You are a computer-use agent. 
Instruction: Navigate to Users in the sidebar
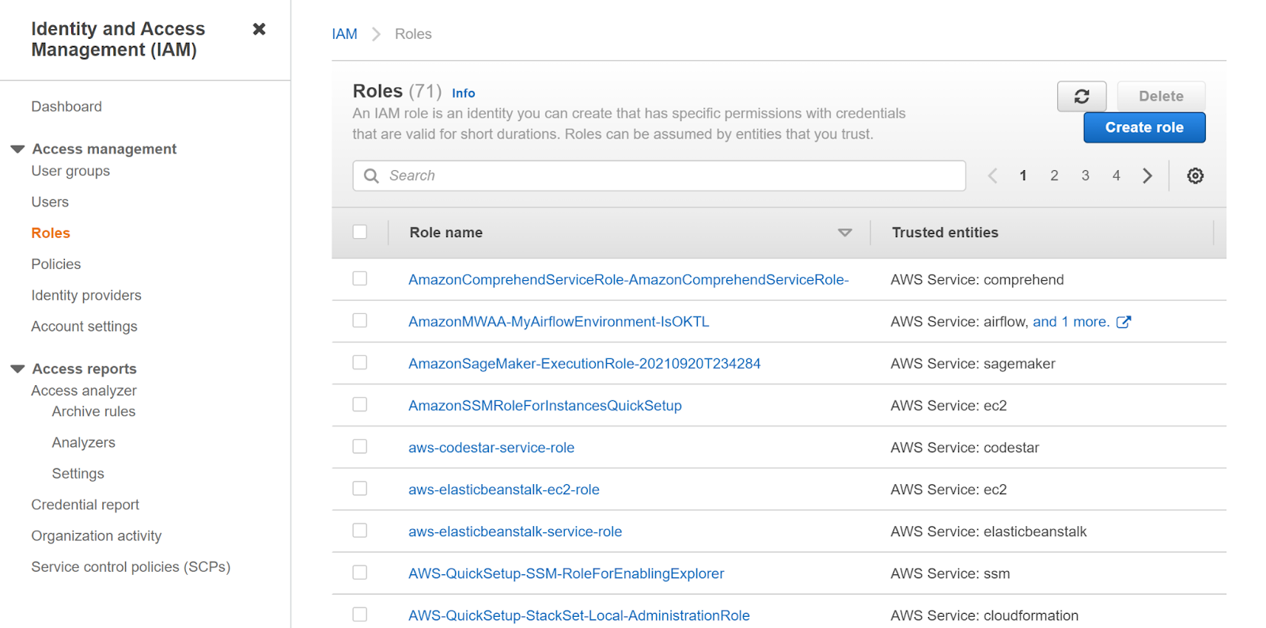click(x=50, y=202)
